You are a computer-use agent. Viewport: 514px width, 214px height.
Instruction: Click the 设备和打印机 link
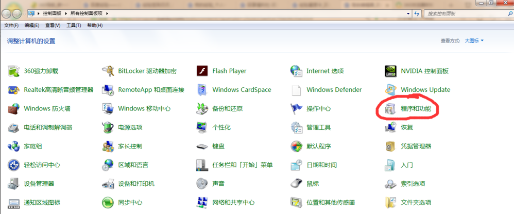coord(136,184)
